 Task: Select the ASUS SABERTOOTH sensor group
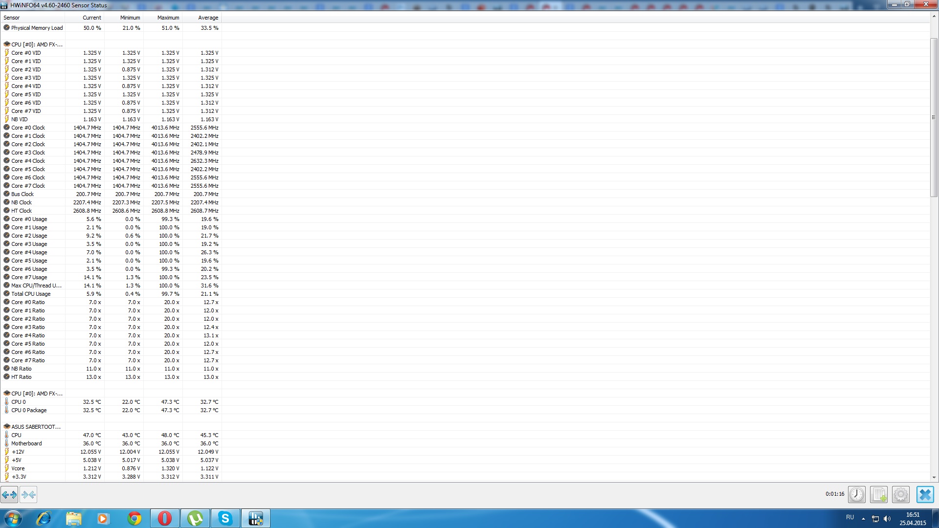point(36,427)
